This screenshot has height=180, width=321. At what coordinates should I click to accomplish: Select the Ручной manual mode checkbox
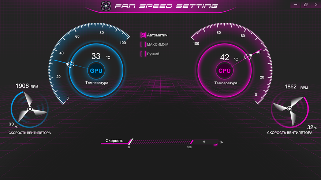click(x=143, y=54)
